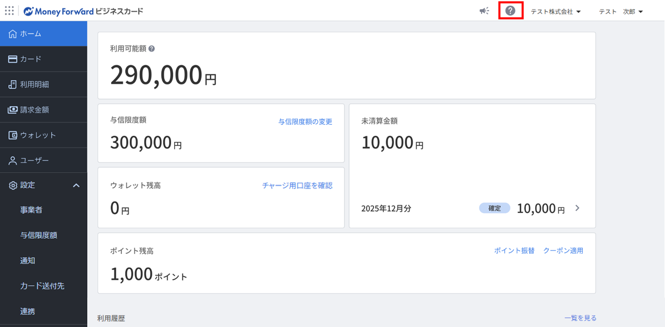Viewport: 665px width, 327px height.
Task: Click 一覧を見る next to 利用履歴
Action: coord(580,318)
